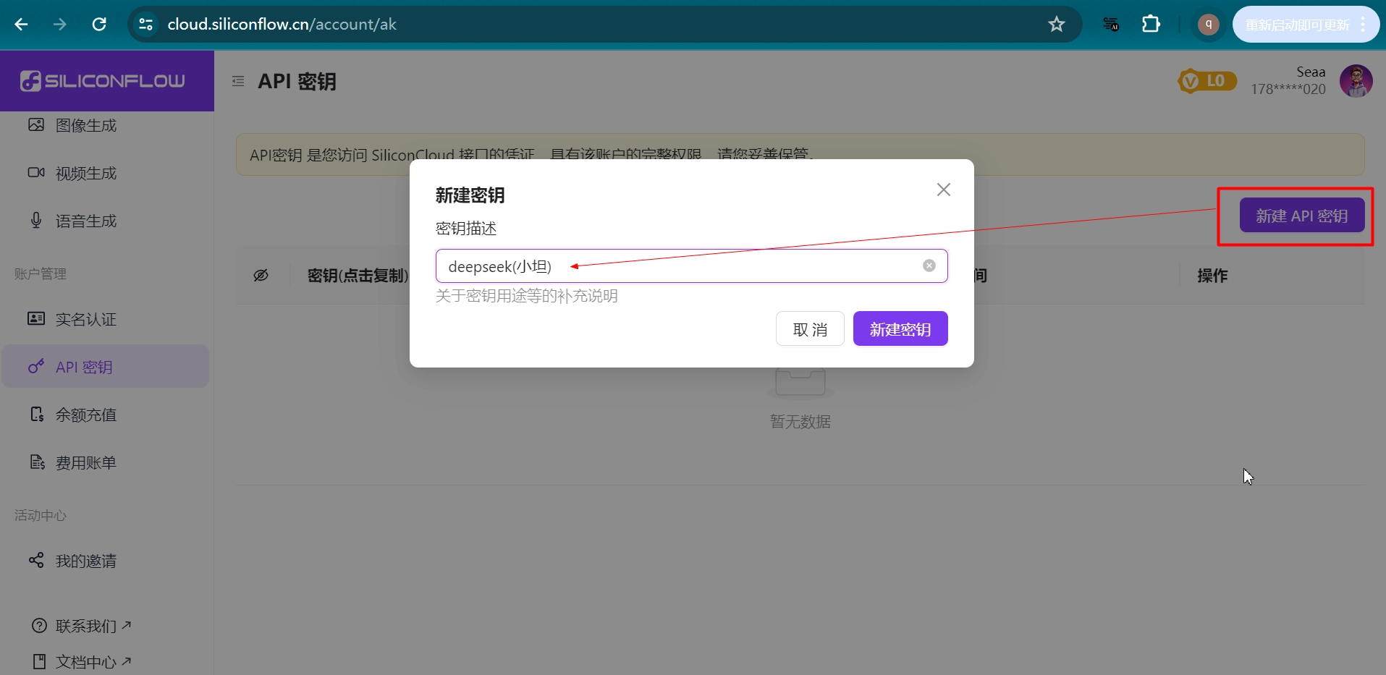Image resolution: width=1386 pixels, height=675 pixels.
Task: Click the SiliconFlow logo
Action: click(103, 81)
